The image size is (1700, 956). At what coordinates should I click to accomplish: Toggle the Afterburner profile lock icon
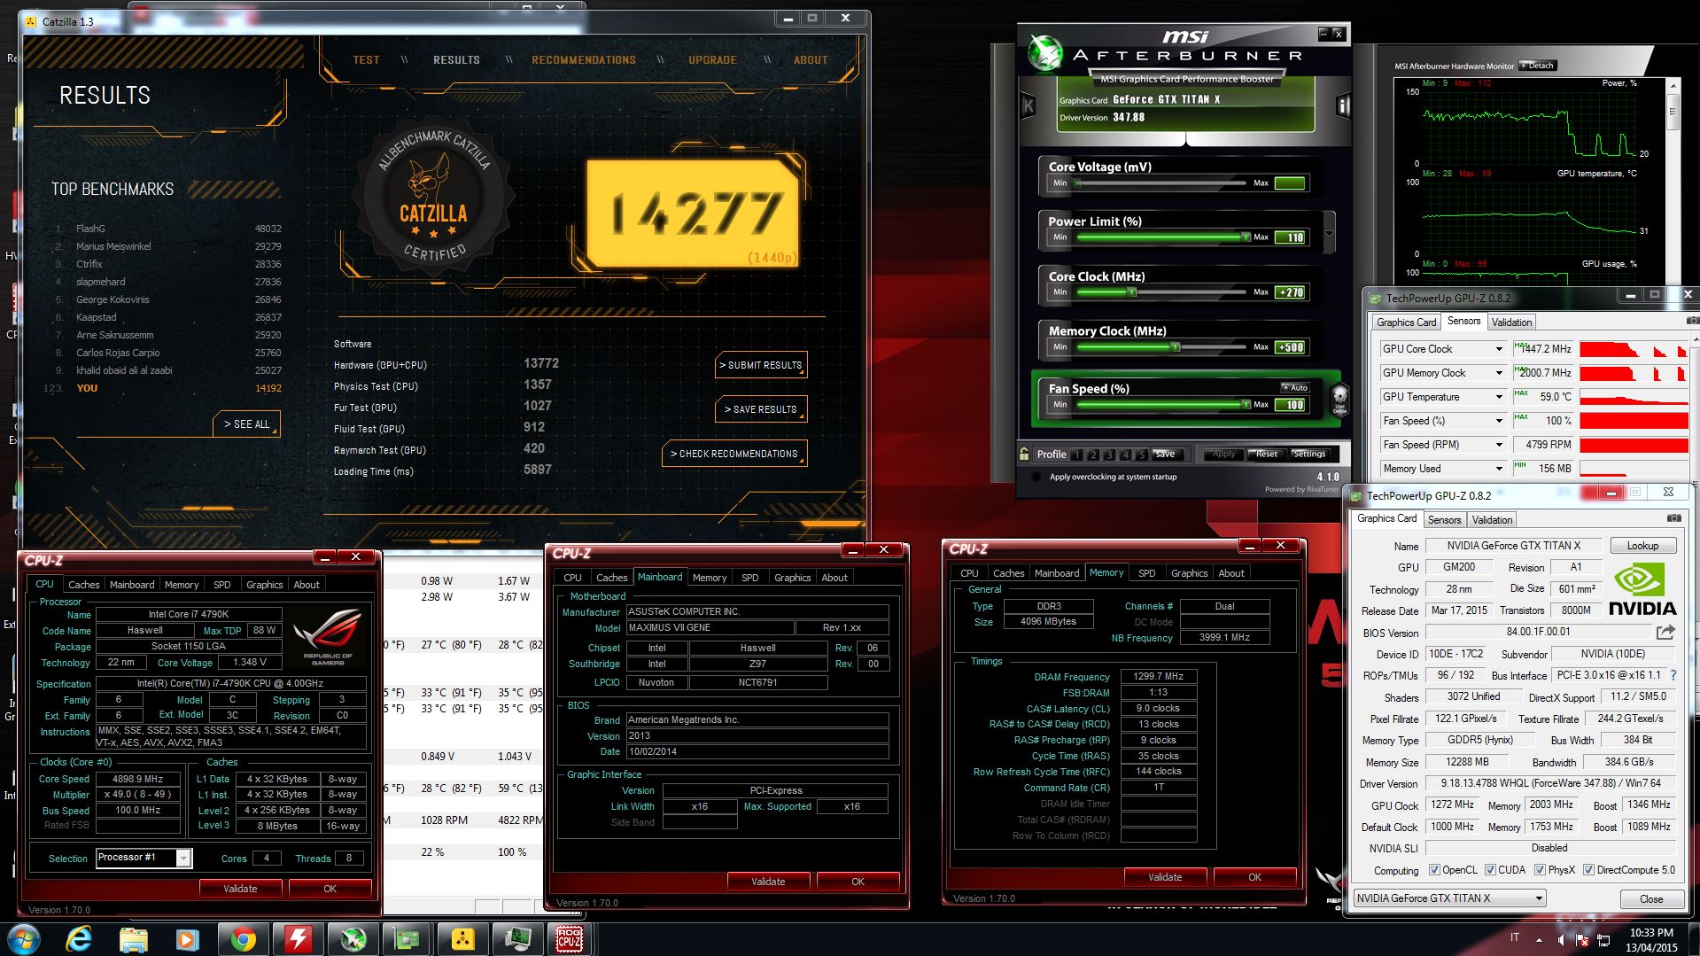tap(1024, 454)
